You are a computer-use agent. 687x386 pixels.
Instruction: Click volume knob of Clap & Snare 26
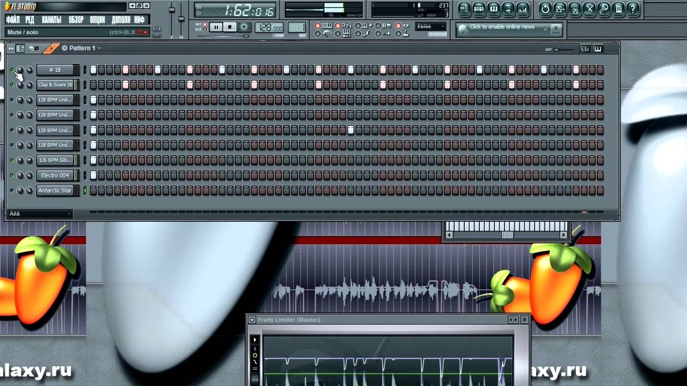pos(29,85)
